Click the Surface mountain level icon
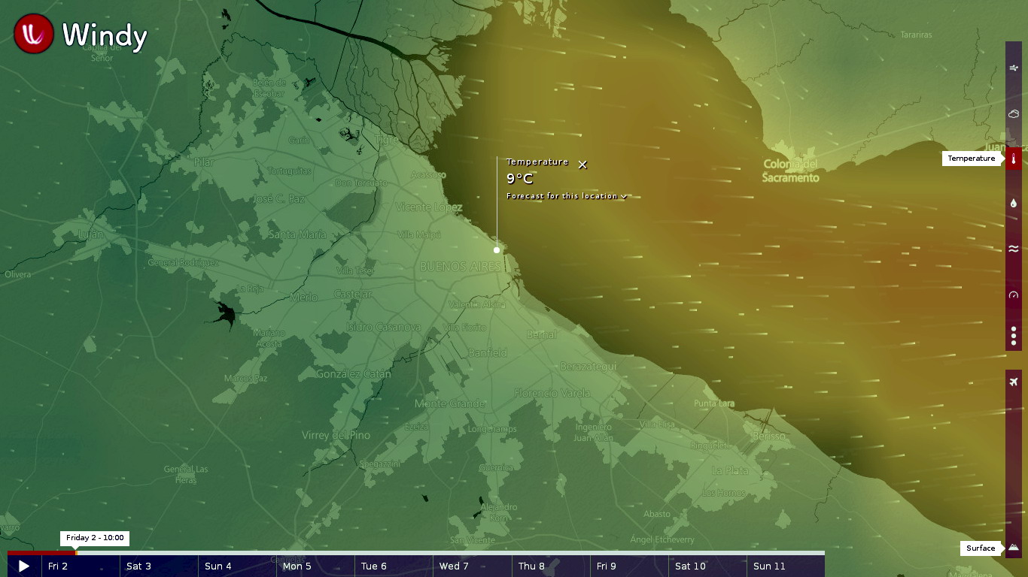Screen dimensions: 1028x577 (1014, 548)
